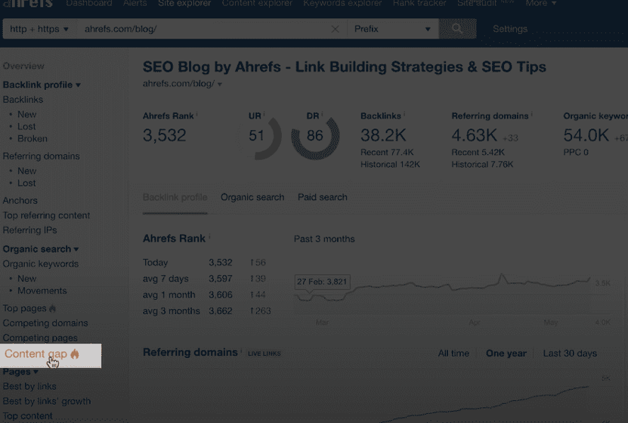The image size is (628, 423).
Task: Open Backlinks in the sidebar
Action: pos(23,100)
